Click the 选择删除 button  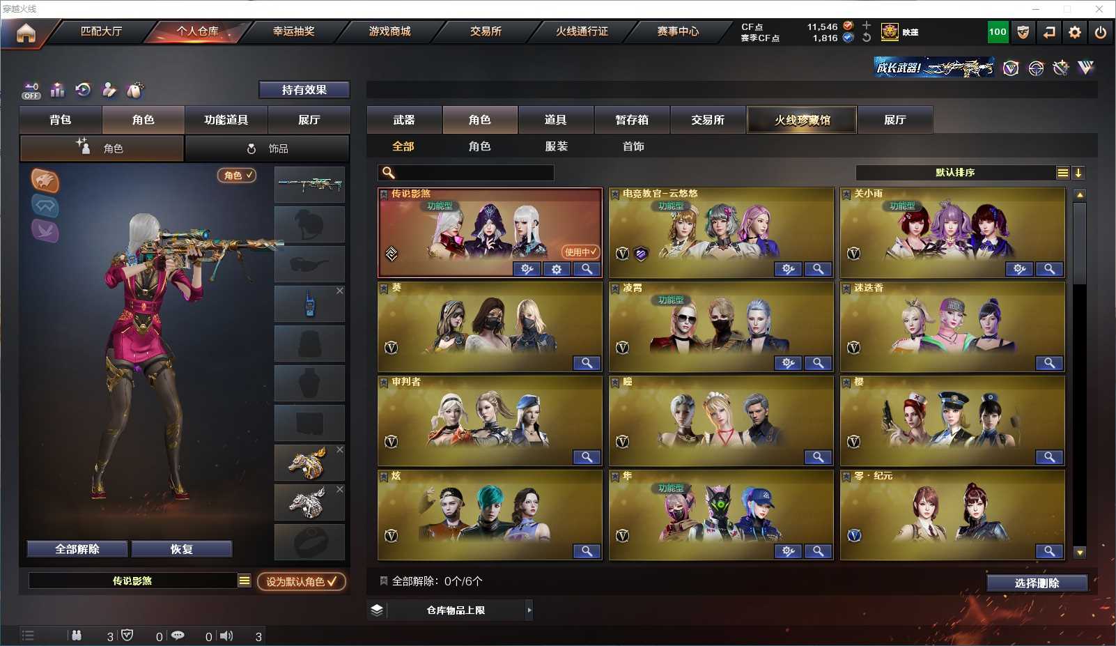[x=1037, y=583]
